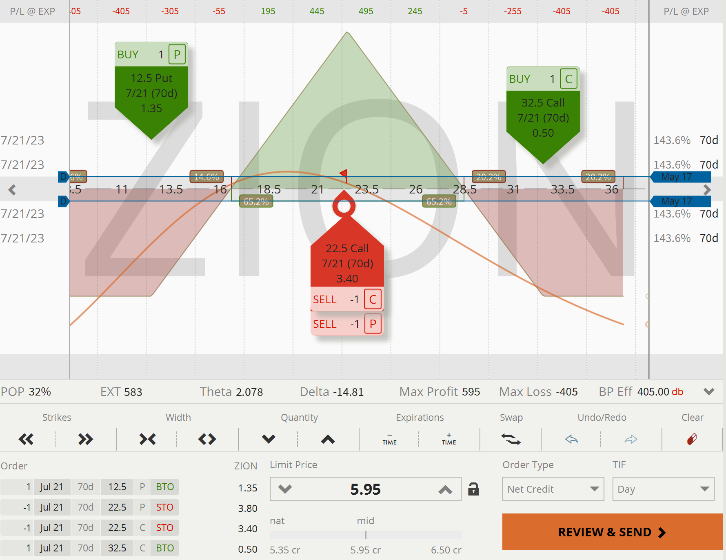Undo the last change
The width and height of the screenshot is (726, 560).
click(x=571, y=440)
